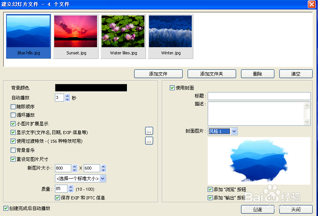Viewport: 318px width, 216px height.
Task: Click the 清空 button to clear files
Action: [296, 74]
